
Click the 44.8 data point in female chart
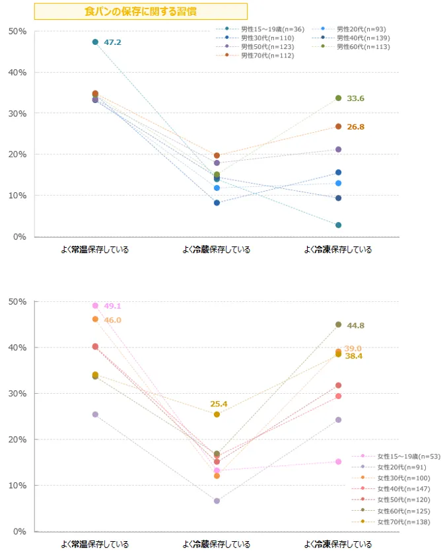coord(338,324)
